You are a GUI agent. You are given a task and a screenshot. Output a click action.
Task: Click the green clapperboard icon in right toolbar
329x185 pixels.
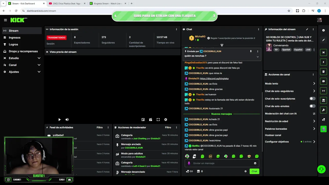[x=323, y=129]
